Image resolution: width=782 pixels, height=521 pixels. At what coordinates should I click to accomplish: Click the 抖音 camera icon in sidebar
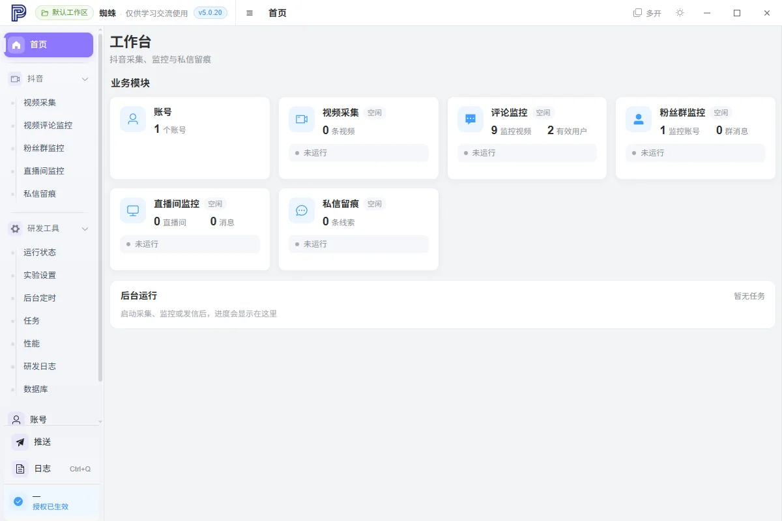pos(16,79)
